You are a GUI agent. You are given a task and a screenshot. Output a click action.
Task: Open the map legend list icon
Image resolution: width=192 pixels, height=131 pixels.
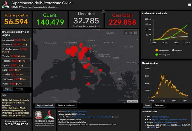[126, 33]
